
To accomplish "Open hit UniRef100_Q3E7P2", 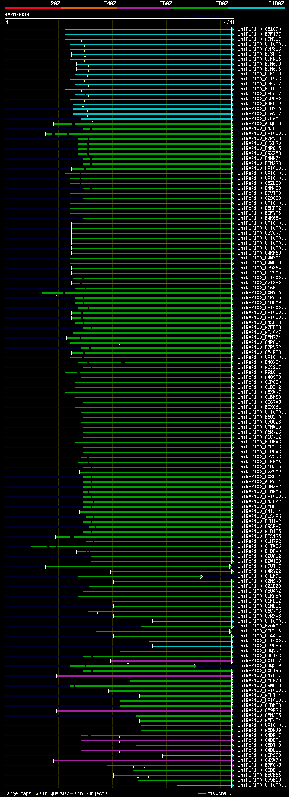I will (x=259, y=84).
